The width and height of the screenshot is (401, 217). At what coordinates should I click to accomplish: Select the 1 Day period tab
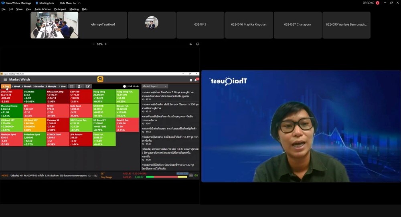click(6, 86)
